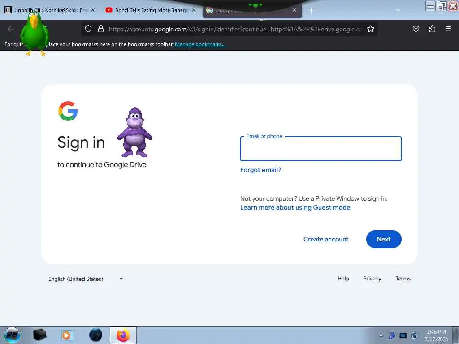Open the black box taskbar icon

pyautogui.click(x=39, y=335)
